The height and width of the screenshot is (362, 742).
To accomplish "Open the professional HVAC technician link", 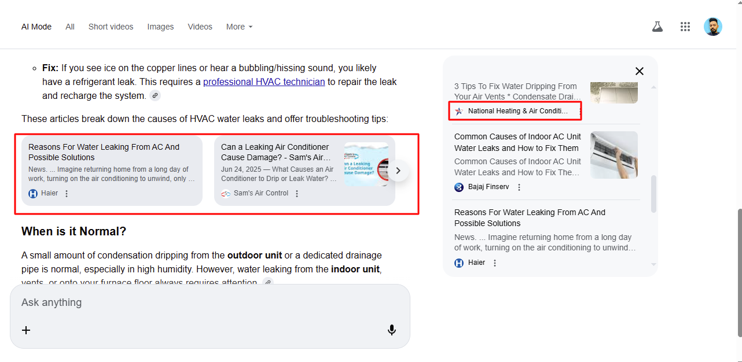I will tap(264, 82).
